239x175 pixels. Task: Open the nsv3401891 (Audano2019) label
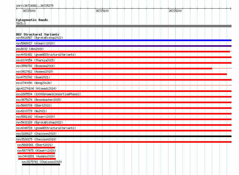(x=37, y=156)
